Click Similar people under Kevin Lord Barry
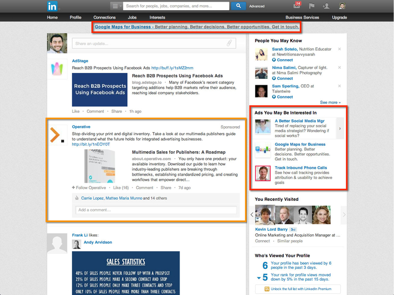This screenshot has width=394, height=295. (x=290, y=241)
